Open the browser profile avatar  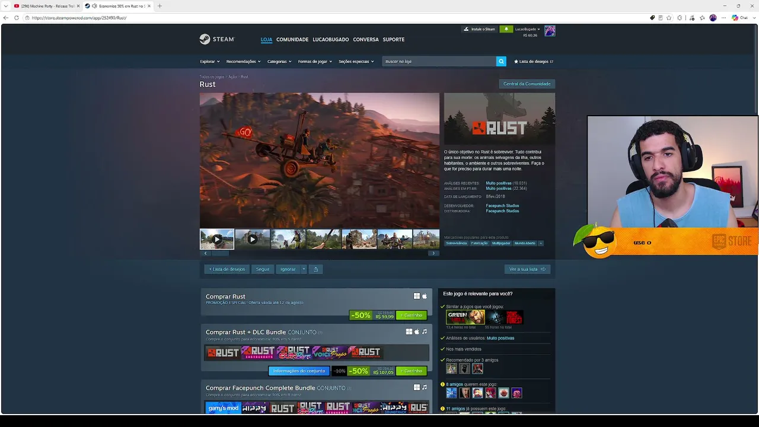[713, 18]
